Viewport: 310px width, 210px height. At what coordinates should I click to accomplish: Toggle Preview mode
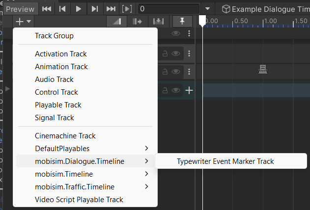(20, 9)
